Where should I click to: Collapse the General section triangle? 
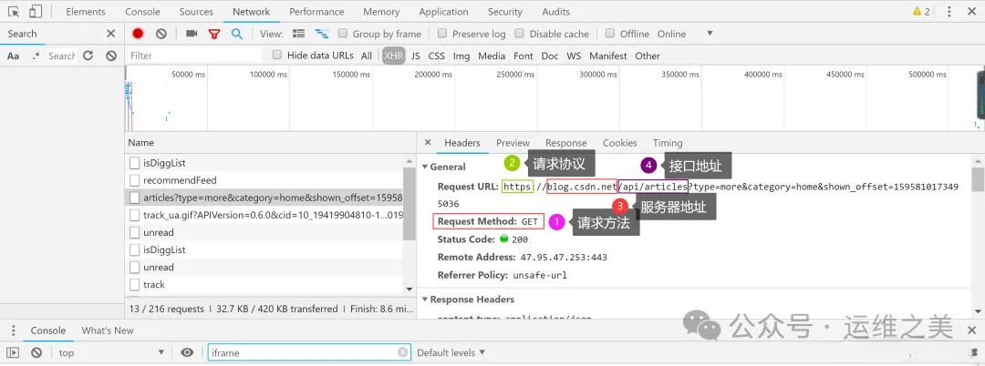(425, 167)
